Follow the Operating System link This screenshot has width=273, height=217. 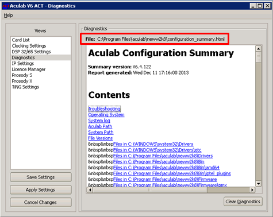106,115
